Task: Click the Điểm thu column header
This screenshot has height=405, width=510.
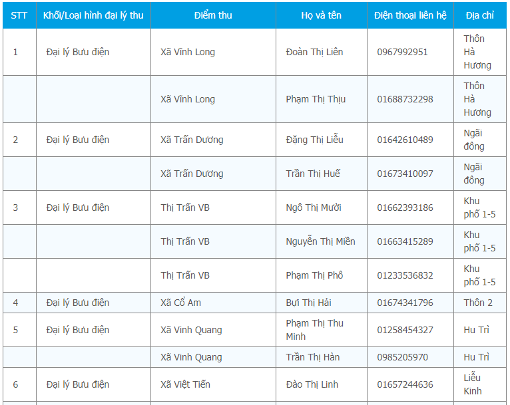Action: coord(213,15)
